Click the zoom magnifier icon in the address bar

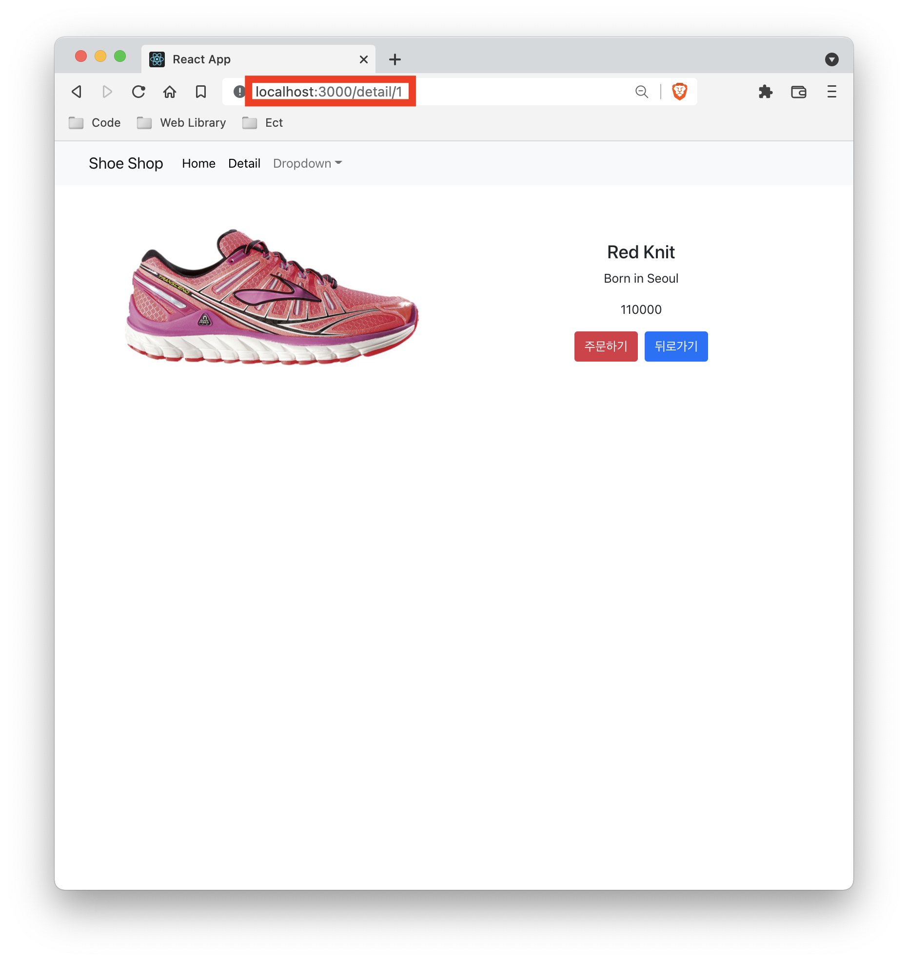coord(642,92)
